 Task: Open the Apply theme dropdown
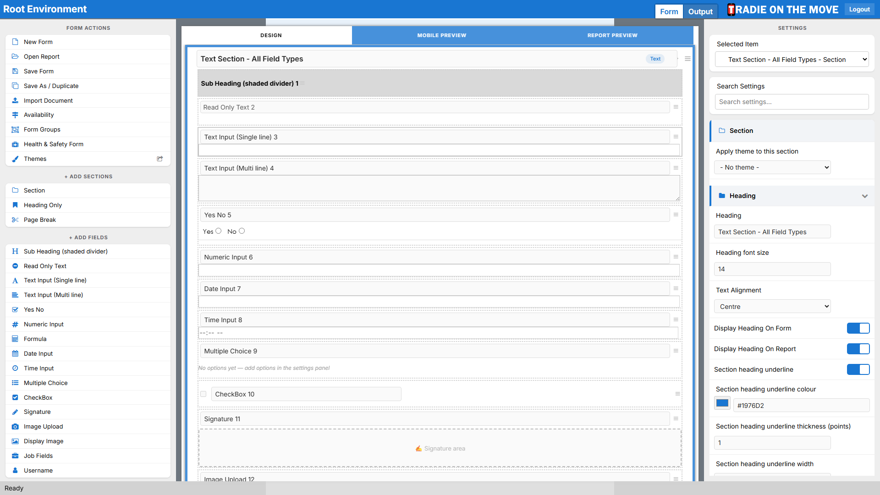coord(772,167)
